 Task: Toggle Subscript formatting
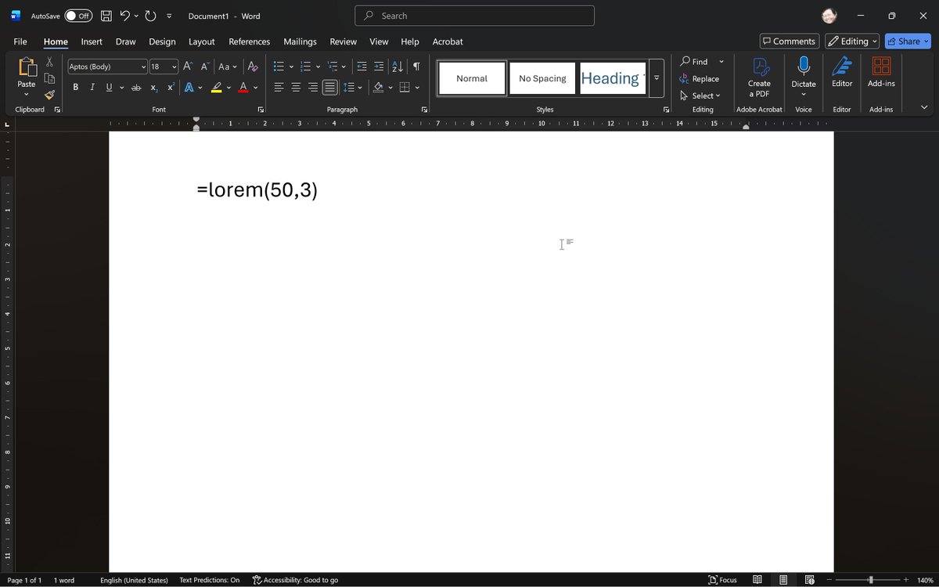[x=154, y=87]
